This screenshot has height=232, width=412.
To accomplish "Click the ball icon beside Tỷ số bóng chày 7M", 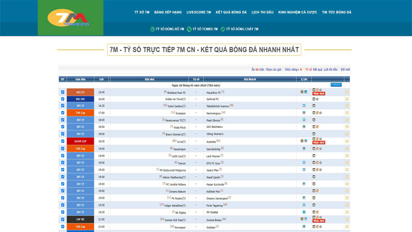I will click(222, 29).
